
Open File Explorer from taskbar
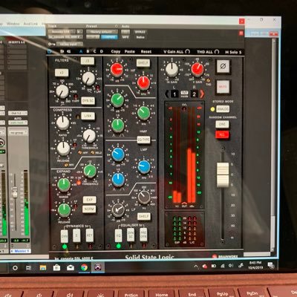coord(43,267)
